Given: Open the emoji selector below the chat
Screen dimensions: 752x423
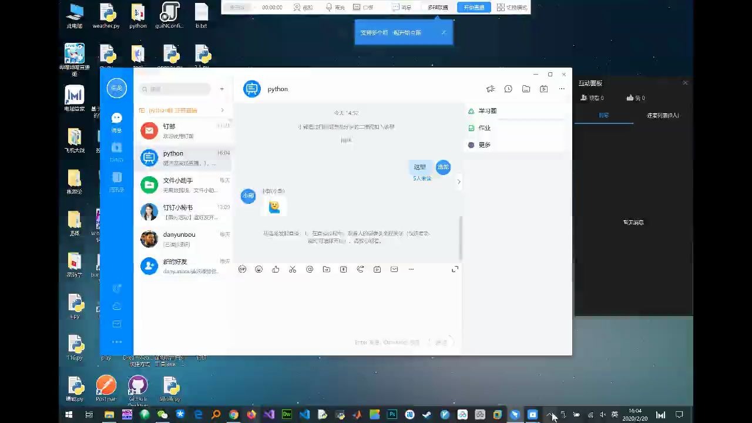Looking at the screenshot, I should point(258,269).
